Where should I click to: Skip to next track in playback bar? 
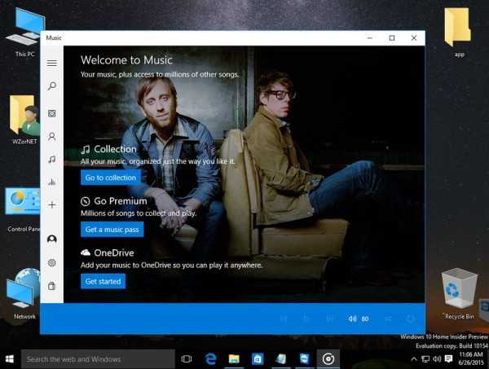pos(329,318)
